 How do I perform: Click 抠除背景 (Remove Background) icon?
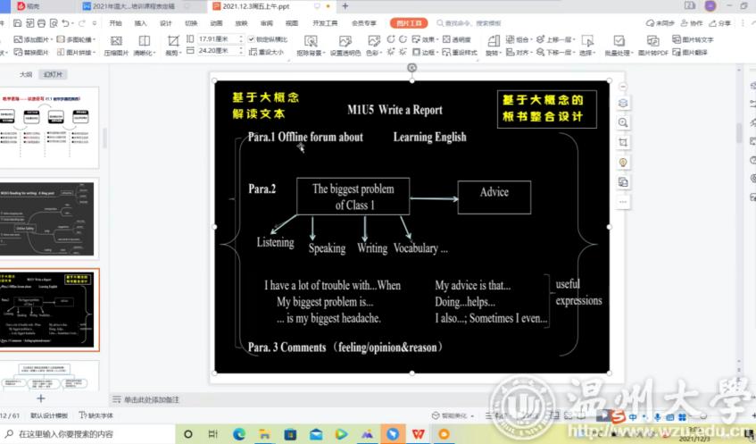pyautogui.click(x=311, y=41)
